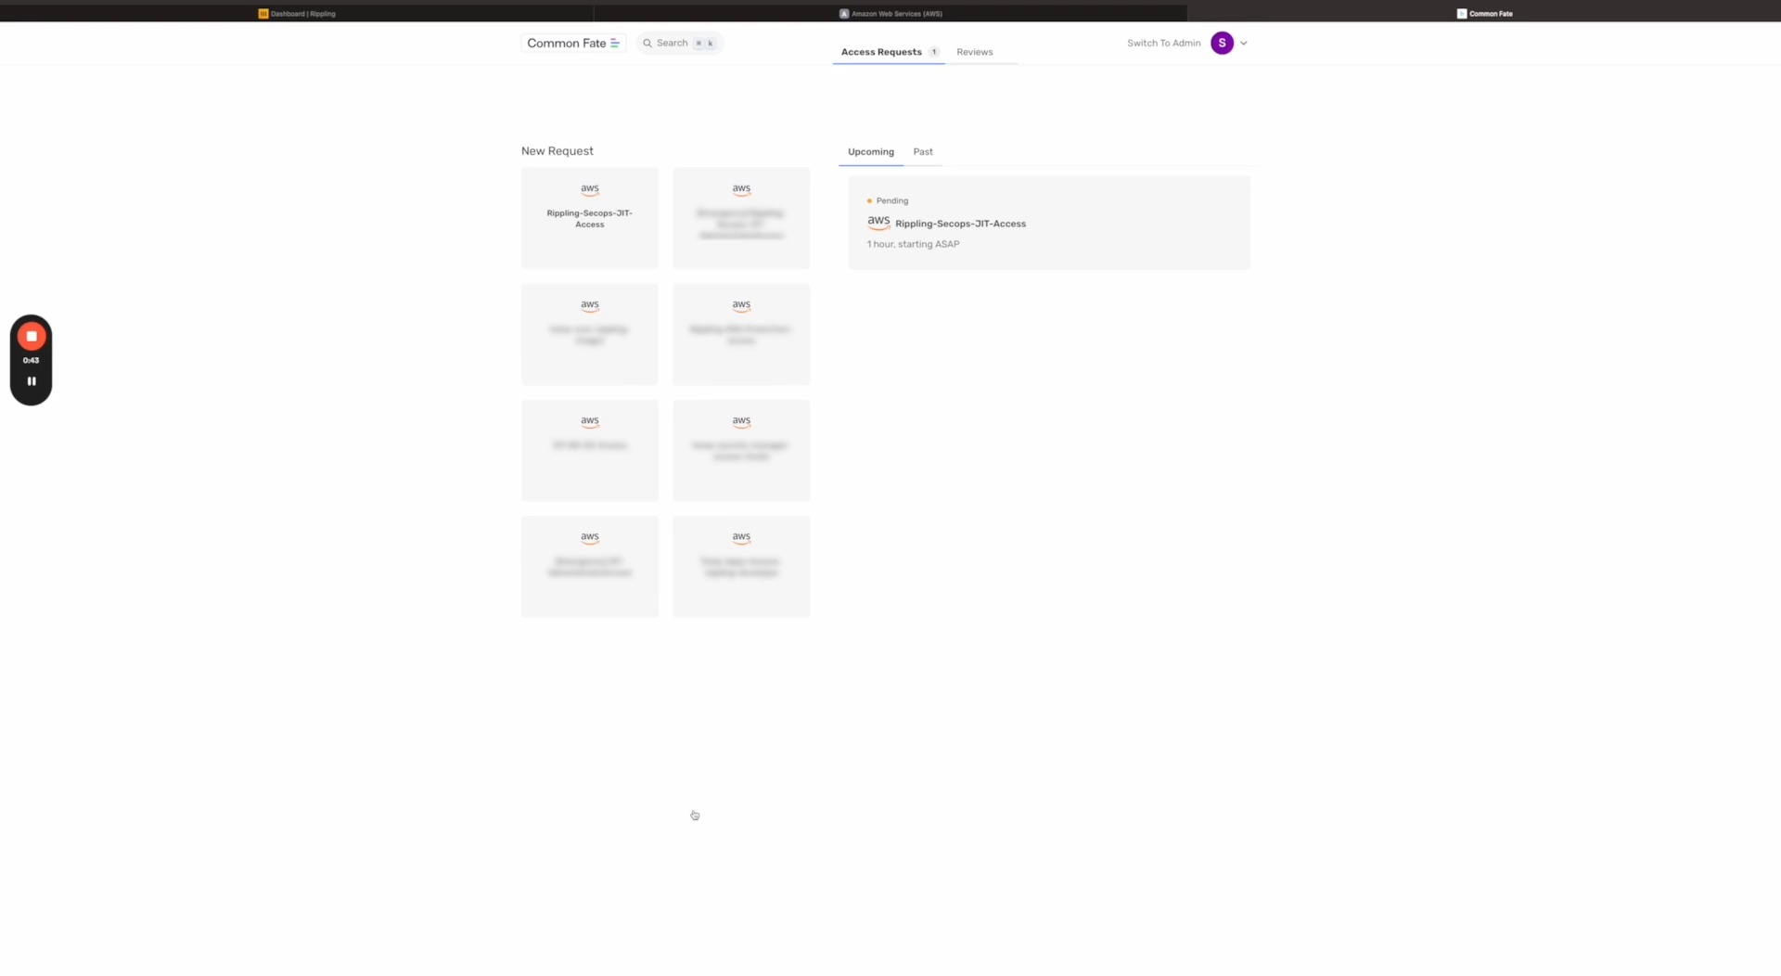Pause the screen recording

[x=32, y=381]
